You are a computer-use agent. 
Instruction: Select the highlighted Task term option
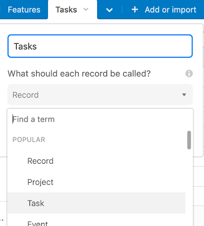click(x=96, y=203)
